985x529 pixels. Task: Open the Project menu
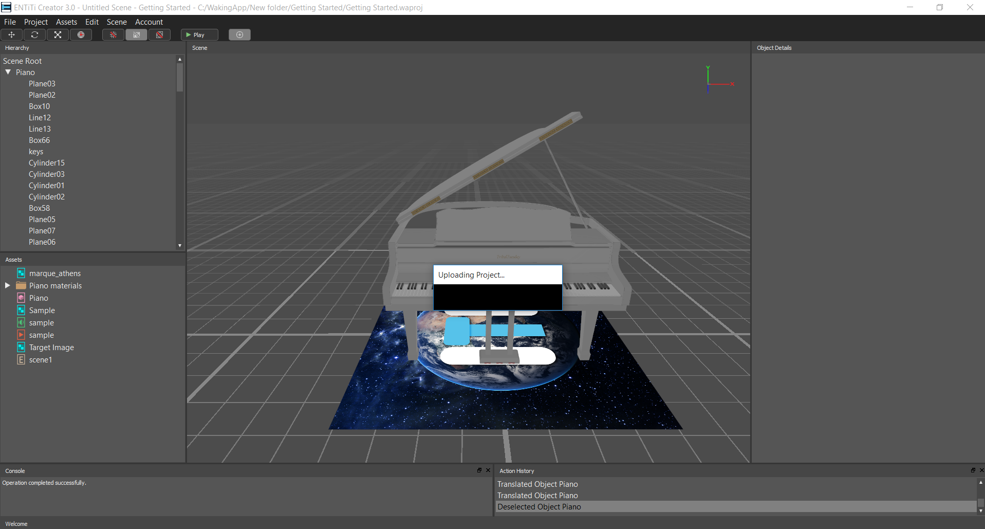[x=36, y=22]
